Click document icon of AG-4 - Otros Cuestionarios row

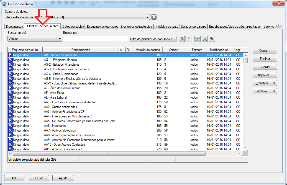(11, 74)
